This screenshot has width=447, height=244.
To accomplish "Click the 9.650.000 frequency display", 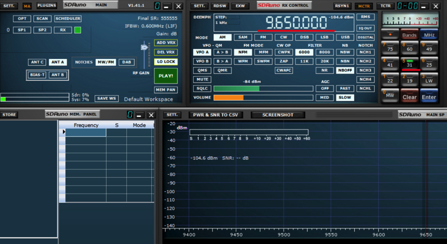I will tap(296, 22).
